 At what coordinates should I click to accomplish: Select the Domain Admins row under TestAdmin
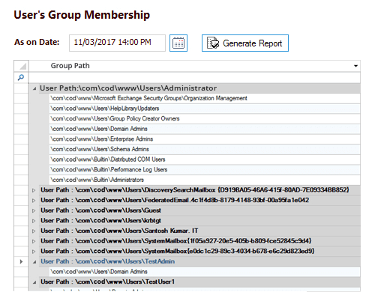coord(205,272)
